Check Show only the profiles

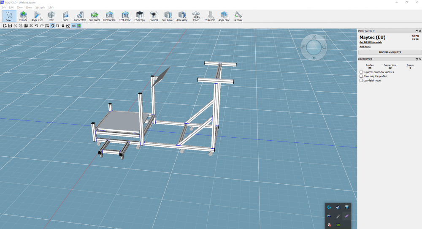[x=361, y=76]
